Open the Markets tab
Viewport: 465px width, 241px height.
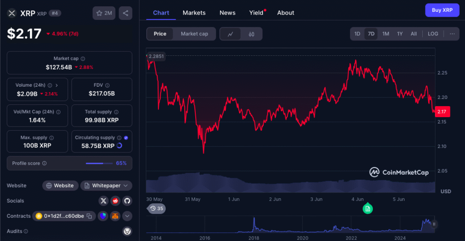(194, 13)
